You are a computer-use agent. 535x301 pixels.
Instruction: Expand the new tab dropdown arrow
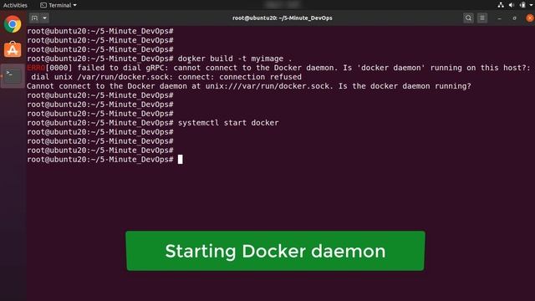pos(44,18)
